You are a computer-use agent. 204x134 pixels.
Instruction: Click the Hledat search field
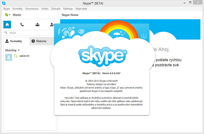(29, 33)
